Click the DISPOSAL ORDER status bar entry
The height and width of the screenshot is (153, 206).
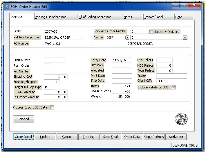pos(185,145)
